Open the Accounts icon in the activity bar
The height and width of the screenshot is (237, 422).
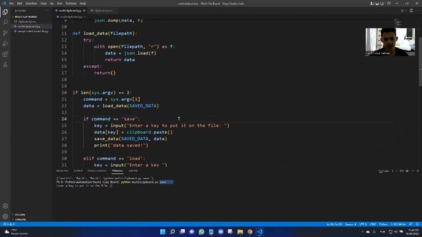point(5,206)
